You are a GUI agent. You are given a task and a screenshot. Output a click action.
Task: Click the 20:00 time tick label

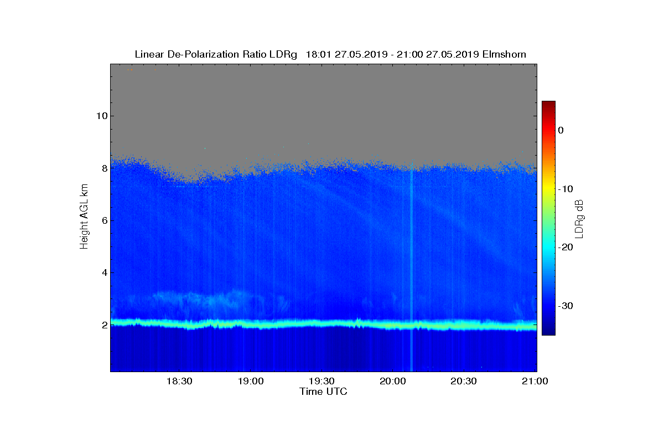pos(392,382)
